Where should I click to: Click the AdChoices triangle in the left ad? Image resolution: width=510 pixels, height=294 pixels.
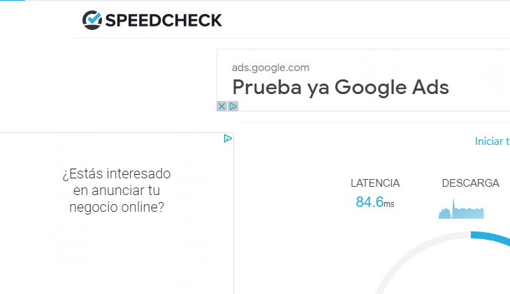pos(228,139)
